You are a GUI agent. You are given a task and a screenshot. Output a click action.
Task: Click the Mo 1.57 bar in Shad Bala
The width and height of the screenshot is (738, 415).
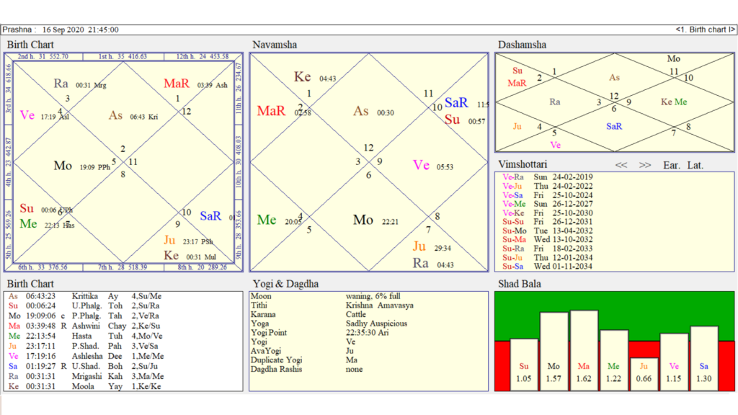(553, 351)
